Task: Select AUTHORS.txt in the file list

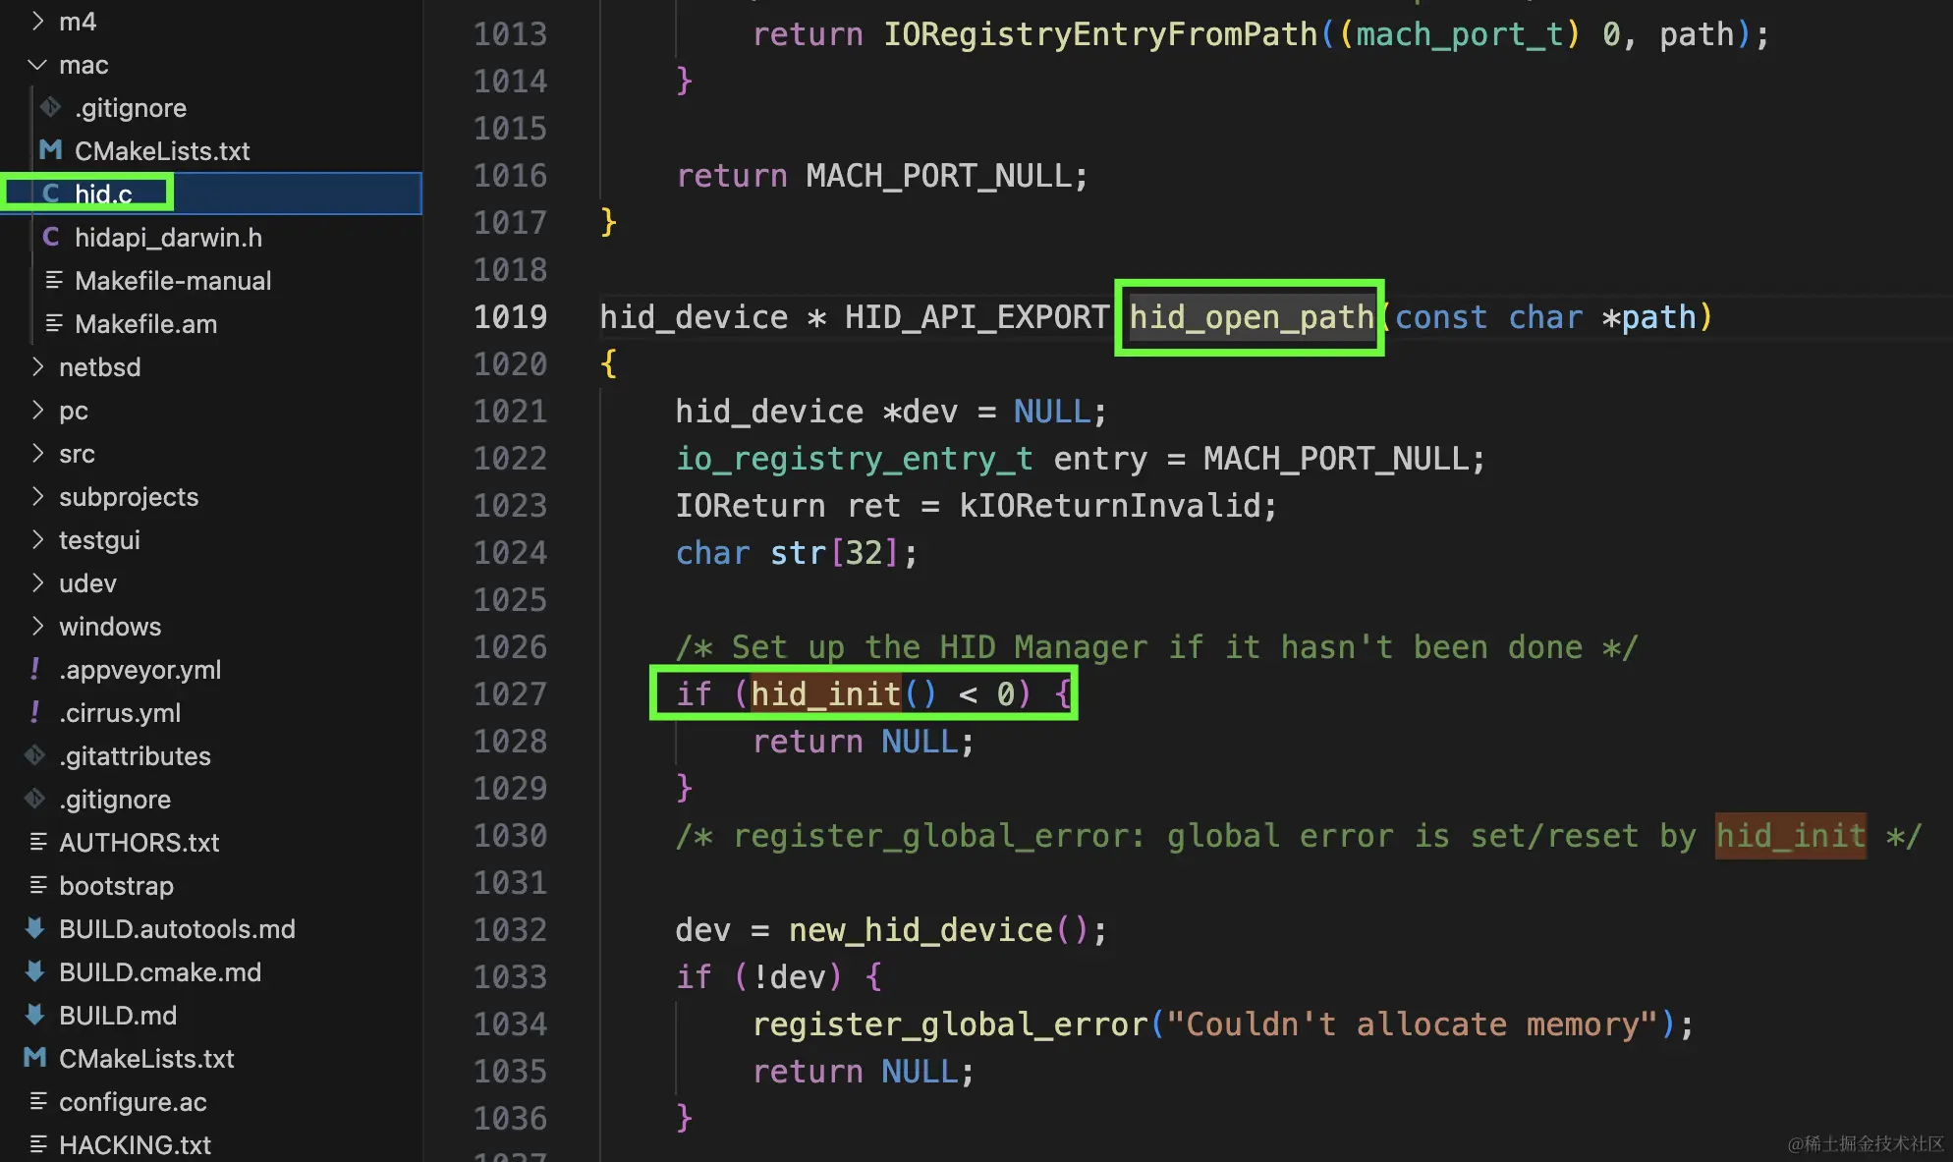Action: coord(139,842)
